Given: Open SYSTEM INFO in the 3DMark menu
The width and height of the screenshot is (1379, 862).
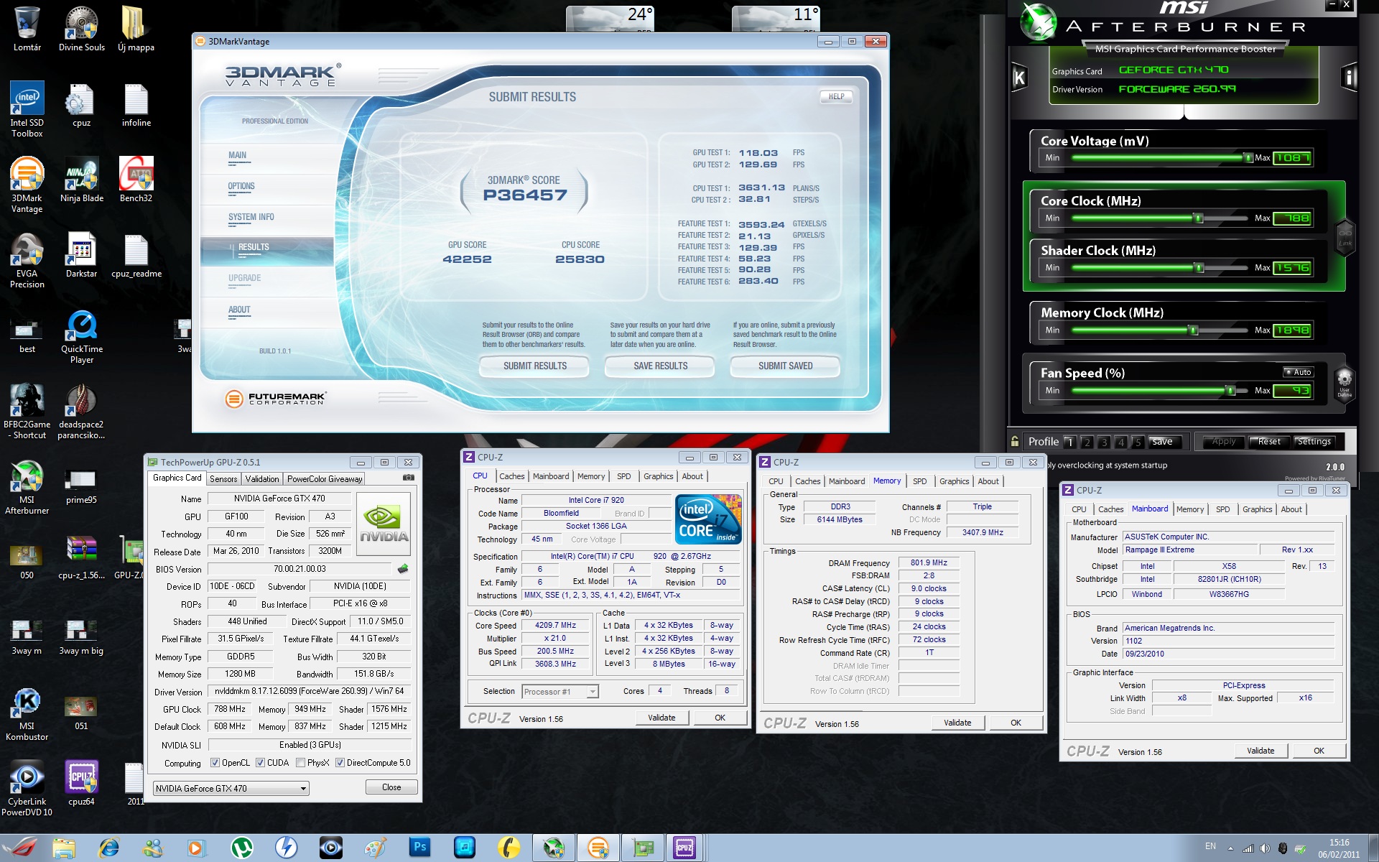Looking at the screenshot, I should (x=251, y=217).
